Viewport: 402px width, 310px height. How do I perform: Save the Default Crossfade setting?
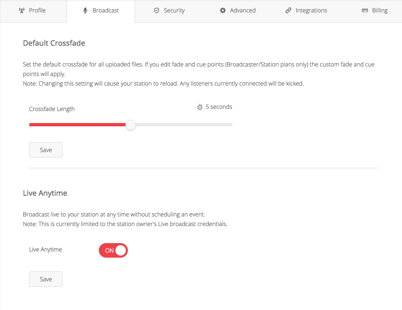click(x=46, y=150)
